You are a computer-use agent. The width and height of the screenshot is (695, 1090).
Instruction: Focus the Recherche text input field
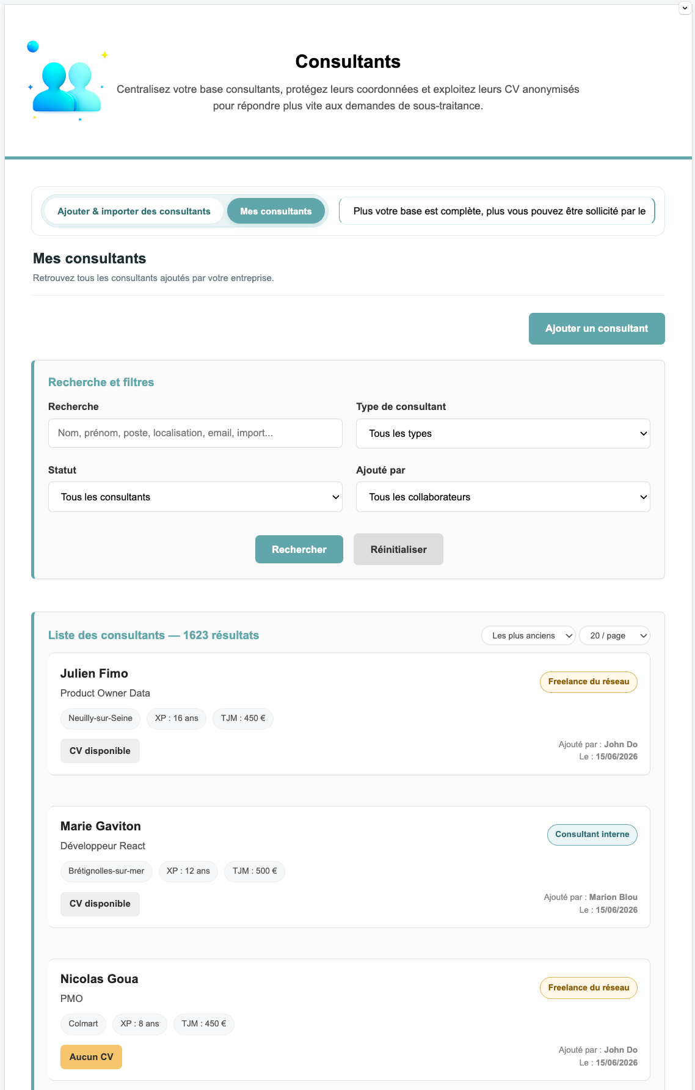195,433
